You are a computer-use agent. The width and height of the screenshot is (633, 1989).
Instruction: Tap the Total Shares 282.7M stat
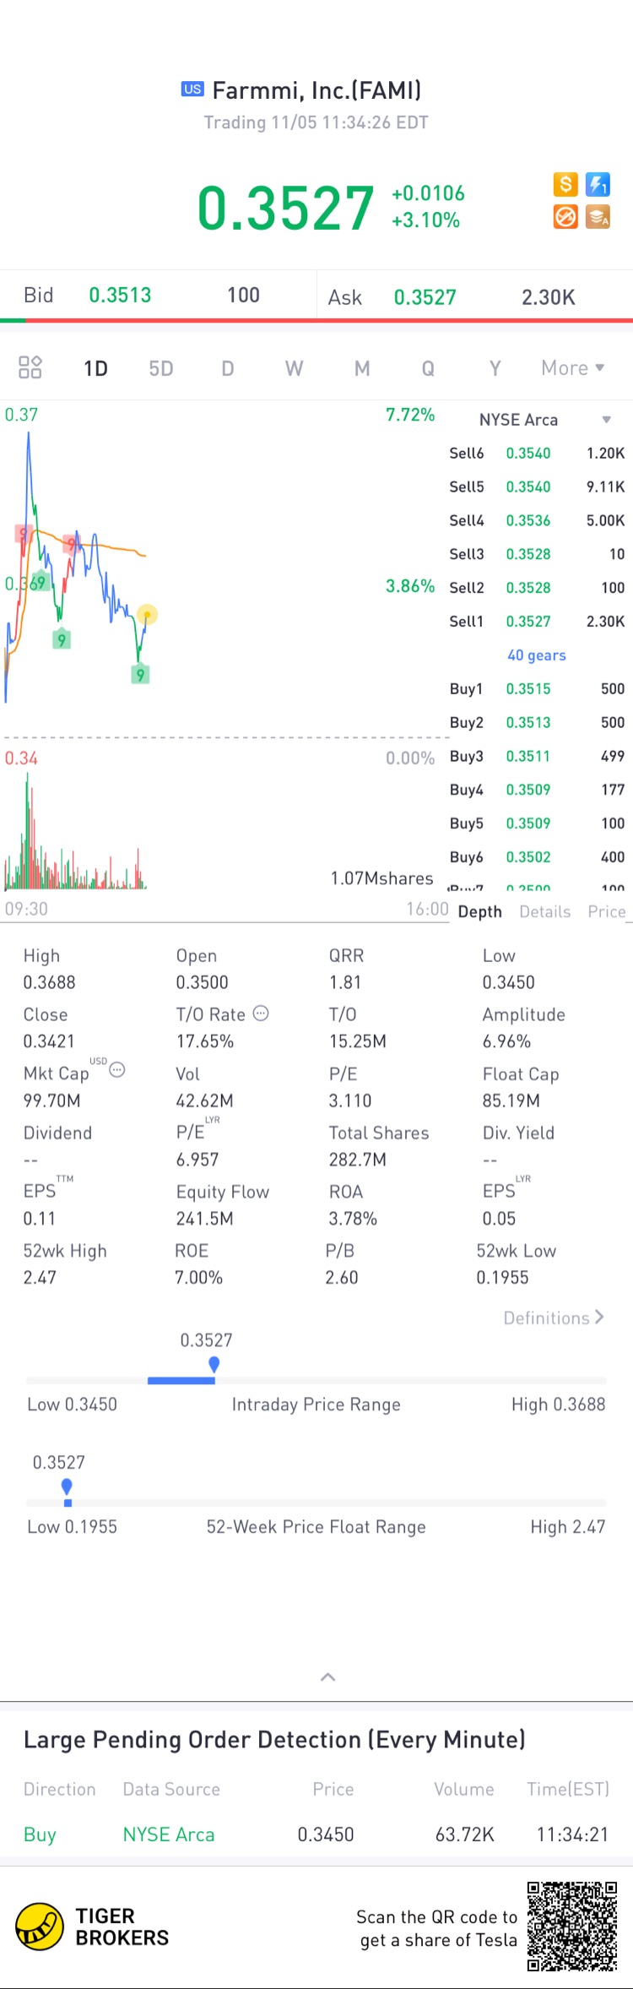[x=379, y=1146]
